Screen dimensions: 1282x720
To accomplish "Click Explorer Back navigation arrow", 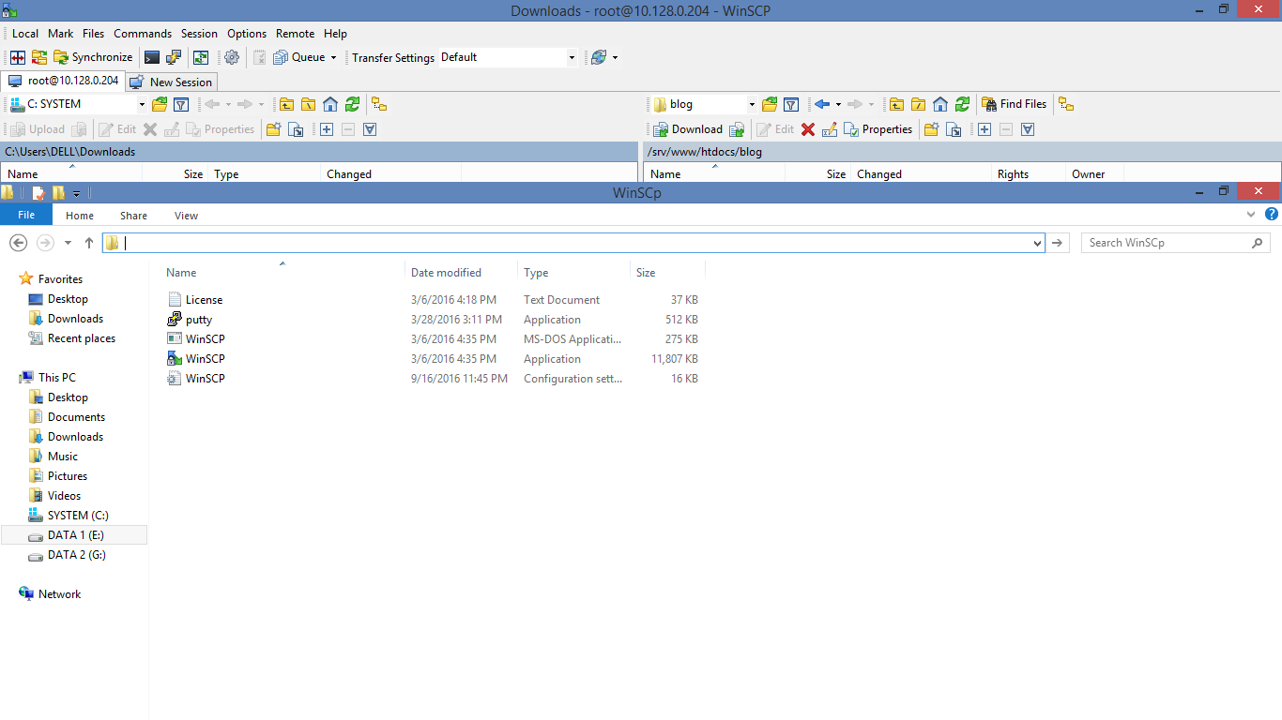I will tap(18, 243).
